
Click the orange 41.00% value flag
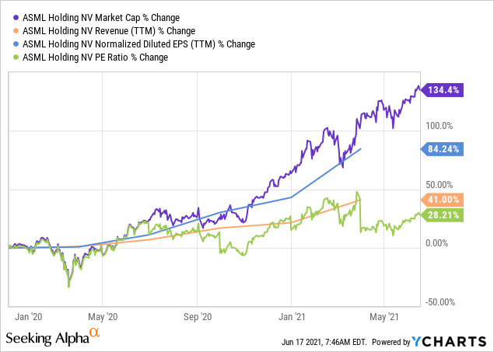(x=443, y=200)
